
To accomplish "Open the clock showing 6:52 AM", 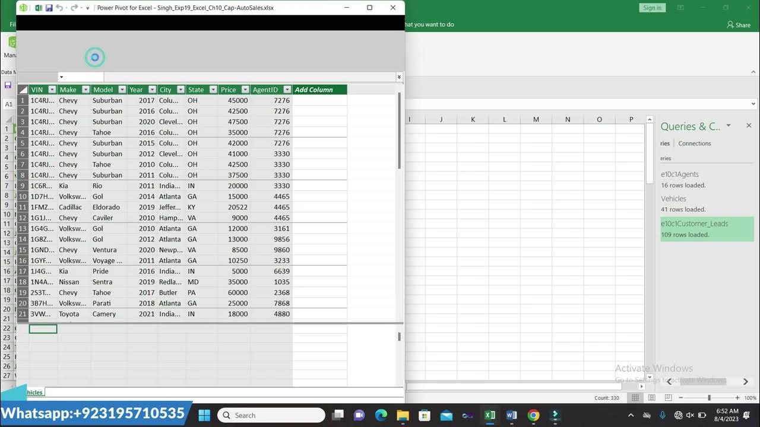I will [727, 415].
